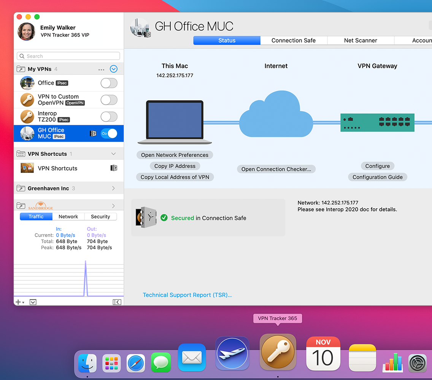Expand the Greenhaven Inc group
Viewport: 432px width, 380px height.
tap(113, 188)
